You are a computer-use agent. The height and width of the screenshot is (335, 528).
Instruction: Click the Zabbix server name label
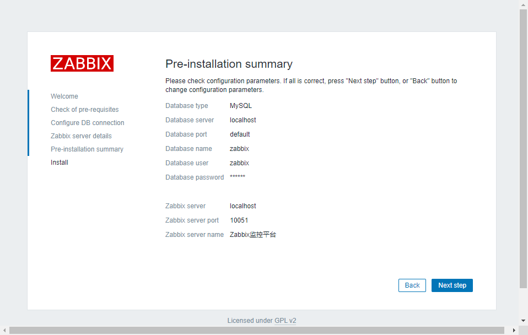pyautogui.click(x=195, y=235)
